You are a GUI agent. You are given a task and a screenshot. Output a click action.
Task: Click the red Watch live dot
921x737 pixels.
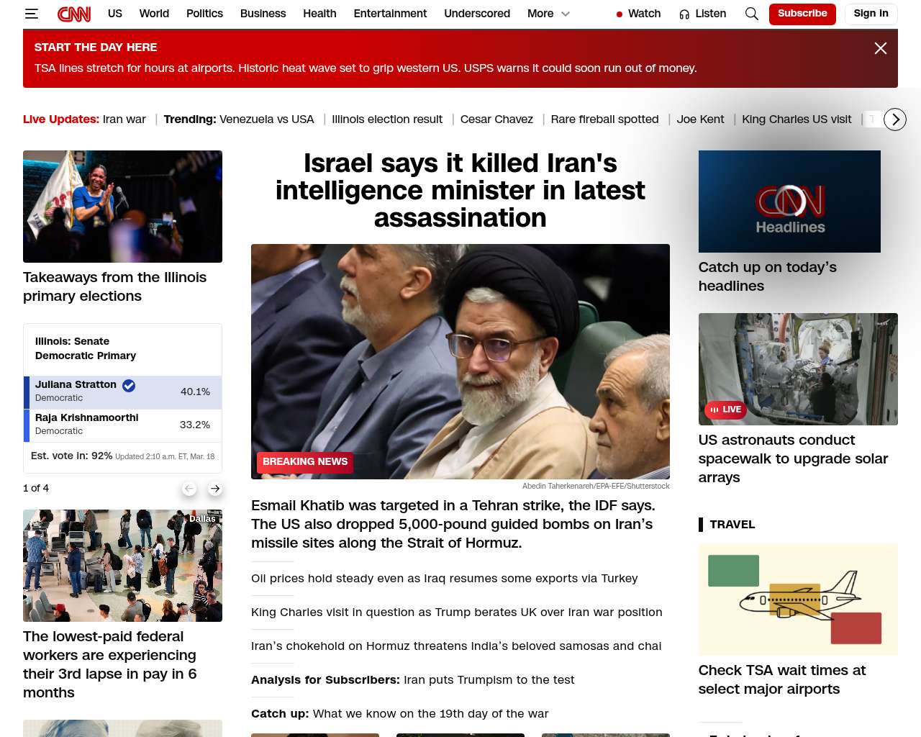point(620,14)
